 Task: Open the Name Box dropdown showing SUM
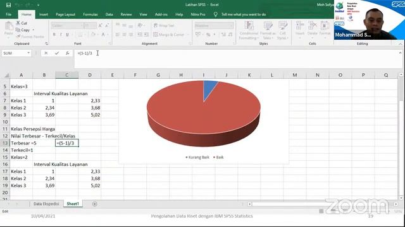(x=28, y=53)
